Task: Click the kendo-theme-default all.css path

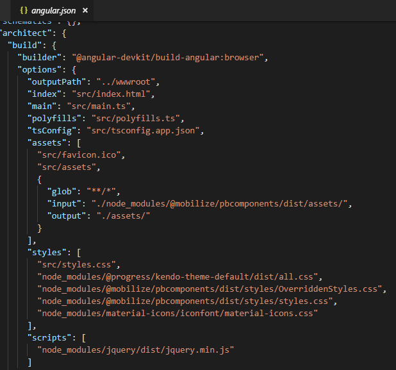Action: 177,277
